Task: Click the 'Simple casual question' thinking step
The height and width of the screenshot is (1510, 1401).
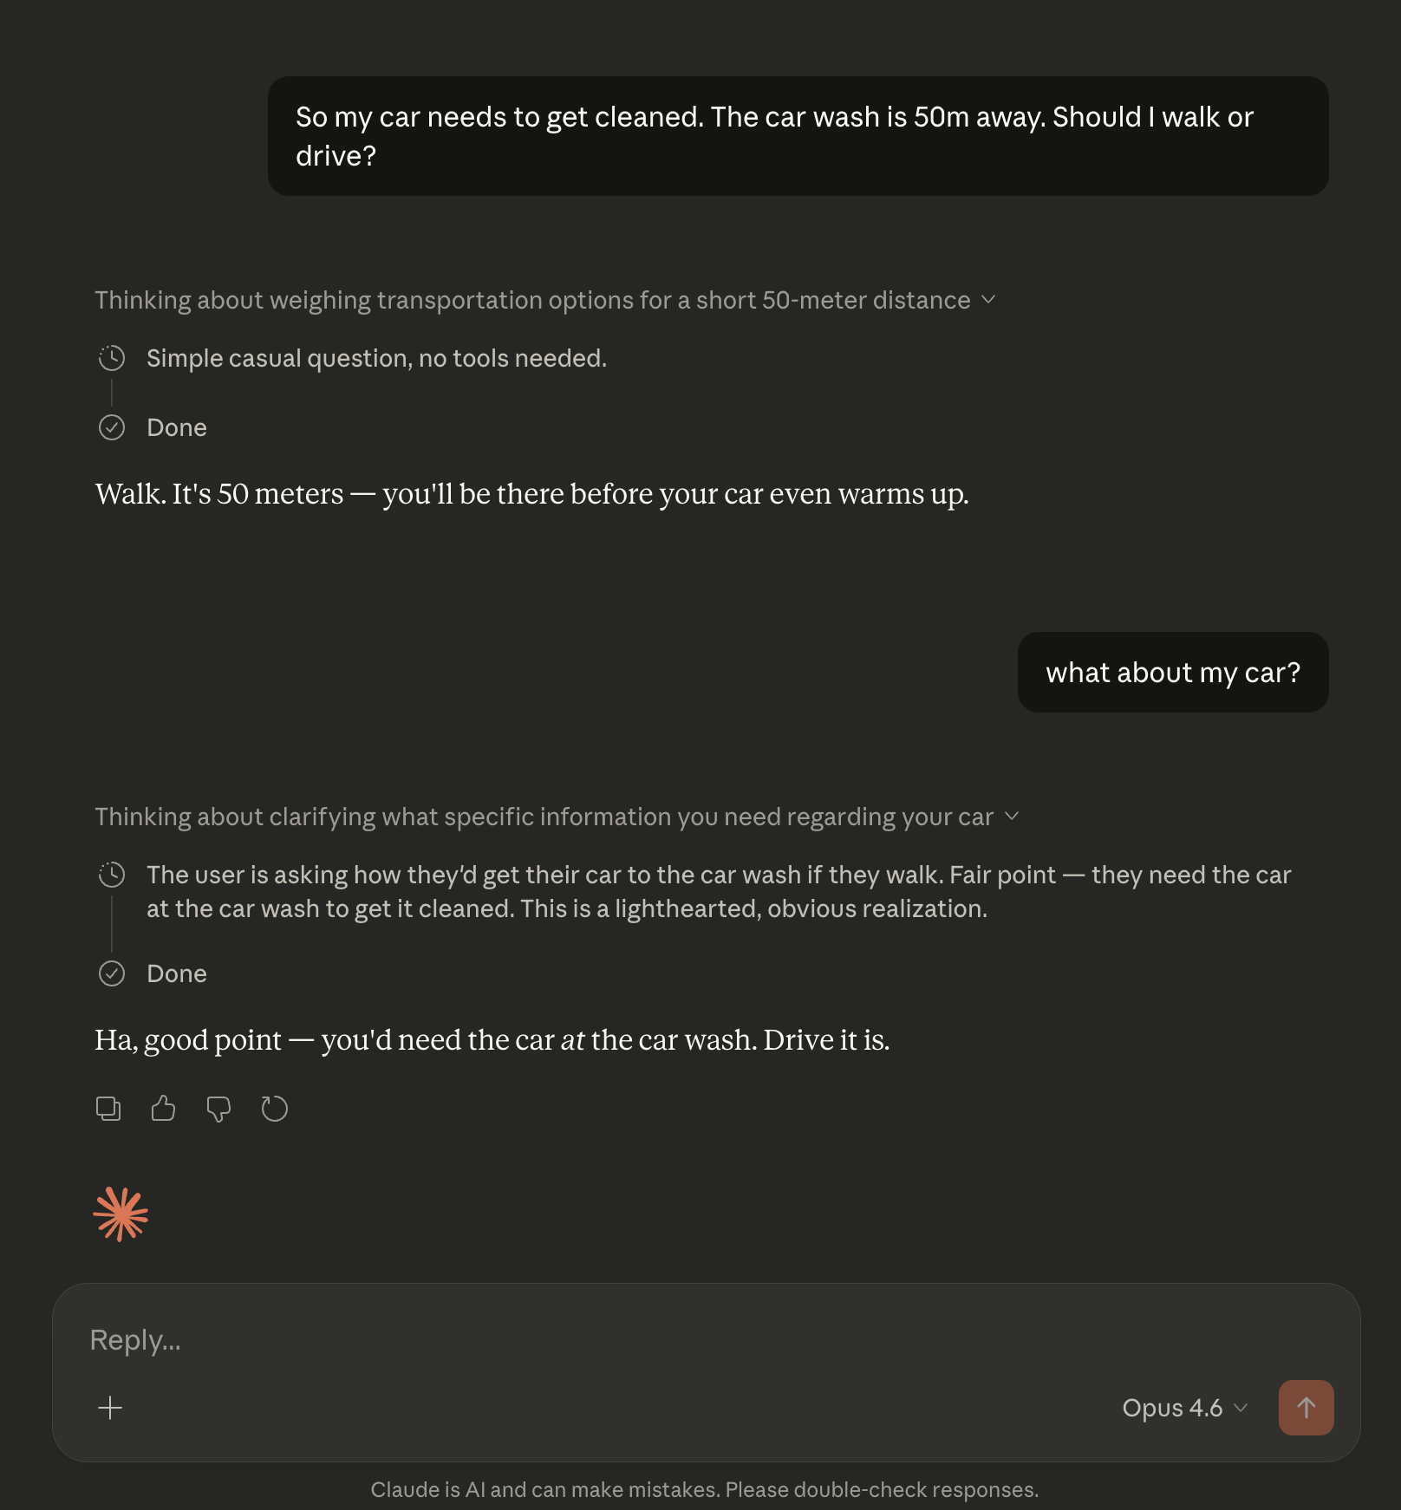Action: (377, 357)
